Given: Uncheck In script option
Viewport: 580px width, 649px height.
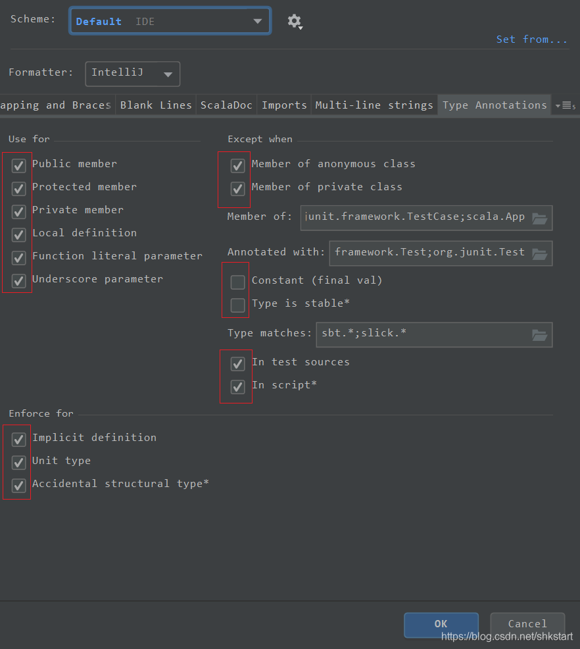Looking at the screenshot, I should click(237, 386).
